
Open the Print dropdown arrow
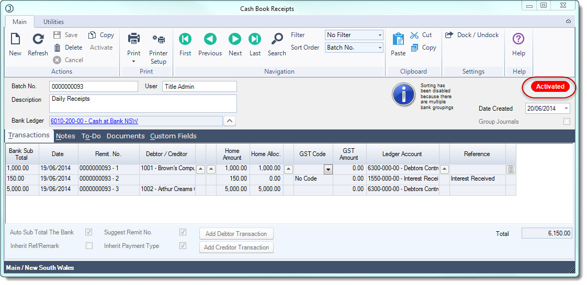tap(133, 61)
